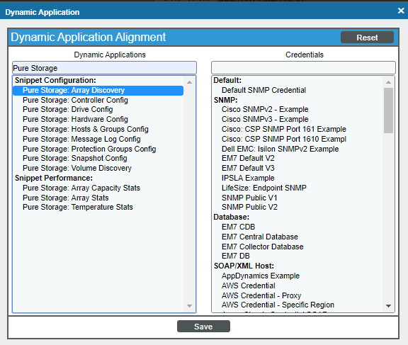Close the Dynamic Application dialog
The image size is (408, 345).
coord(401,11)
